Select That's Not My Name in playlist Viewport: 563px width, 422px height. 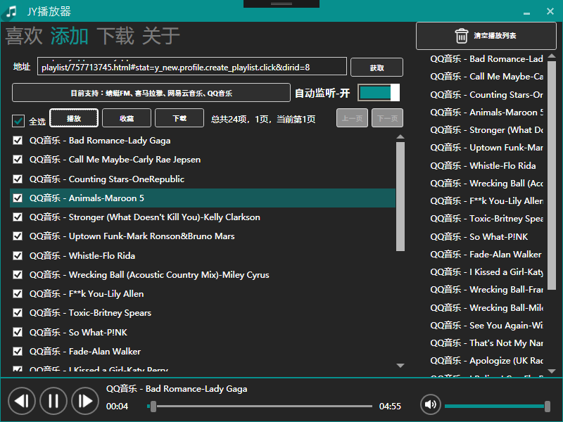pos(486,343)
